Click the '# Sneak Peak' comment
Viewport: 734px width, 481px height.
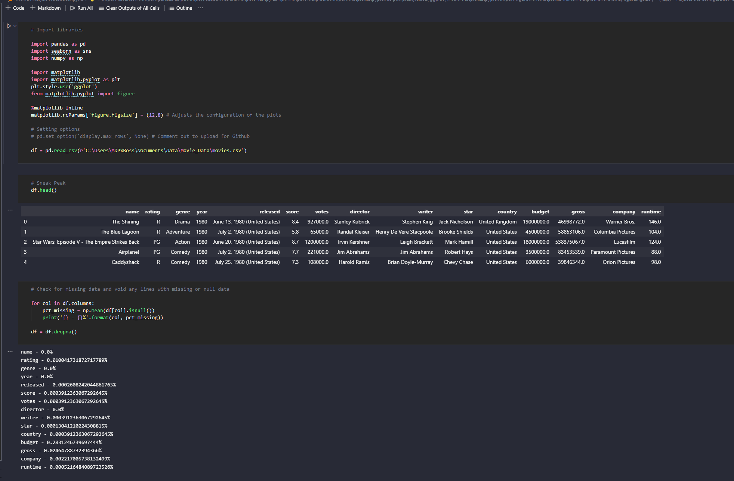(x=48, y=183)
